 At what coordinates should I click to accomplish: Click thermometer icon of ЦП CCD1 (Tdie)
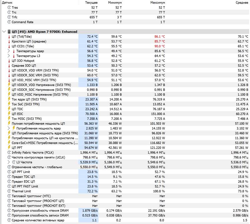tap(9, 46)
